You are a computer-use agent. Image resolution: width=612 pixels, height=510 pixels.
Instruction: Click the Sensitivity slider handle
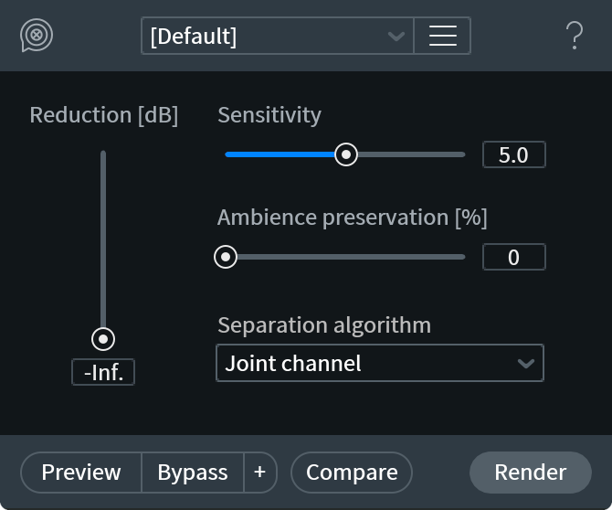pyautogui.click(x=345, y=154)
